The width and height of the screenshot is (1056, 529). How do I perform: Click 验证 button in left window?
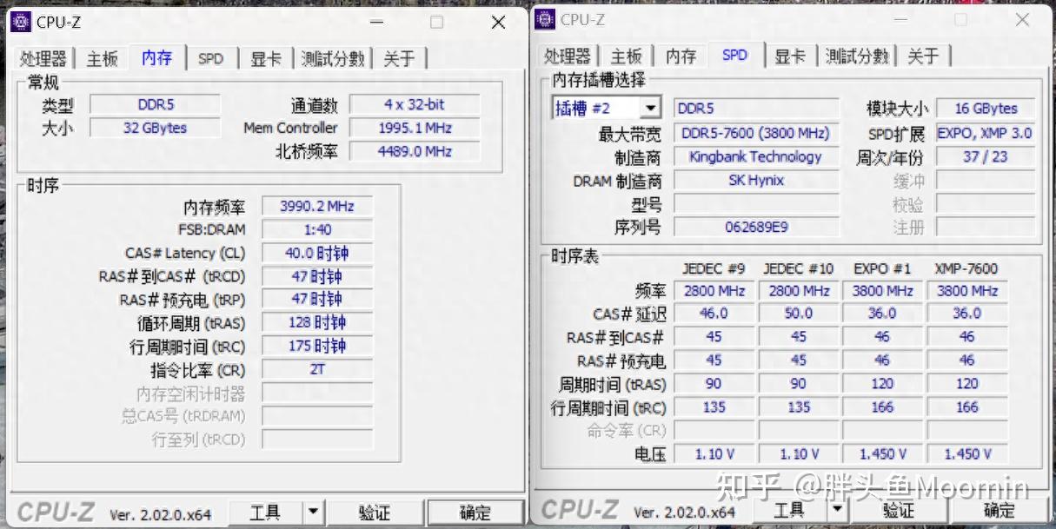(375, 512)
